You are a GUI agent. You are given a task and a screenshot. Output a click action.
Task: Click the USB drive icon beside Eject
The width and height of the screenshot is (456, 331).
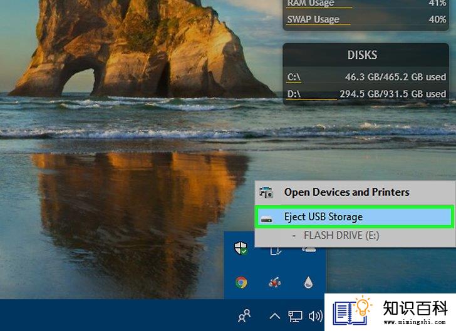(x=266, y=219)
